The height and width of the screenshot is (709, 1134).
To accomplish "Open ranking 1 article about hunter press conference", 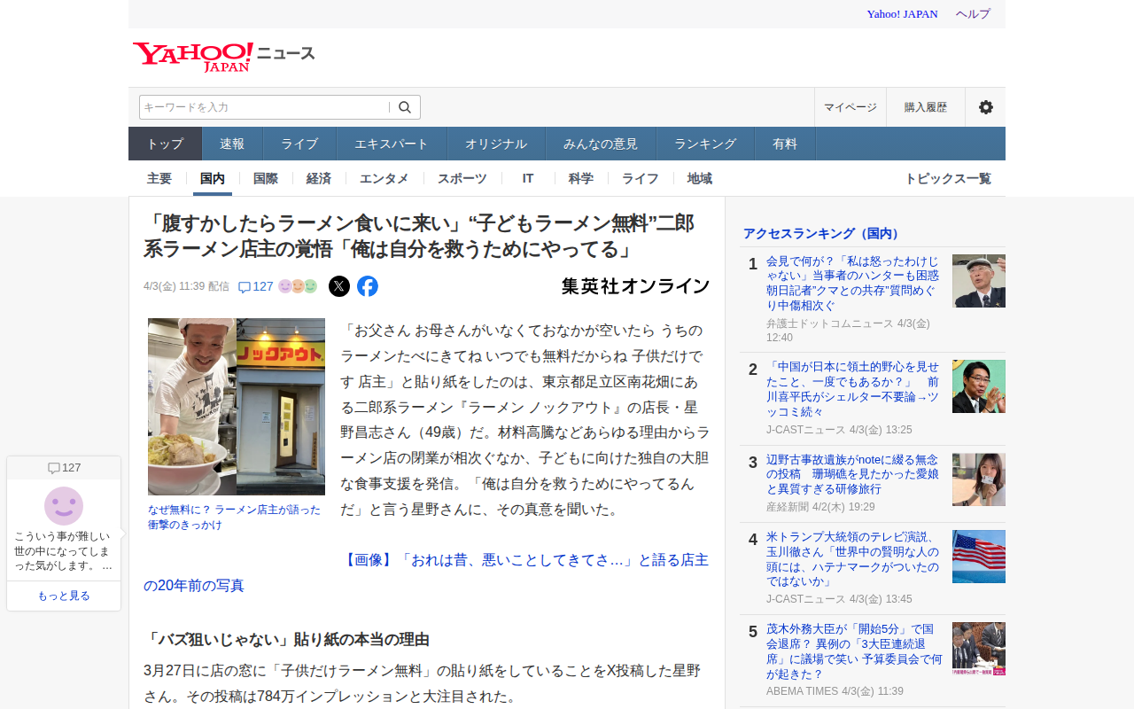I will [x=853, y=284].
